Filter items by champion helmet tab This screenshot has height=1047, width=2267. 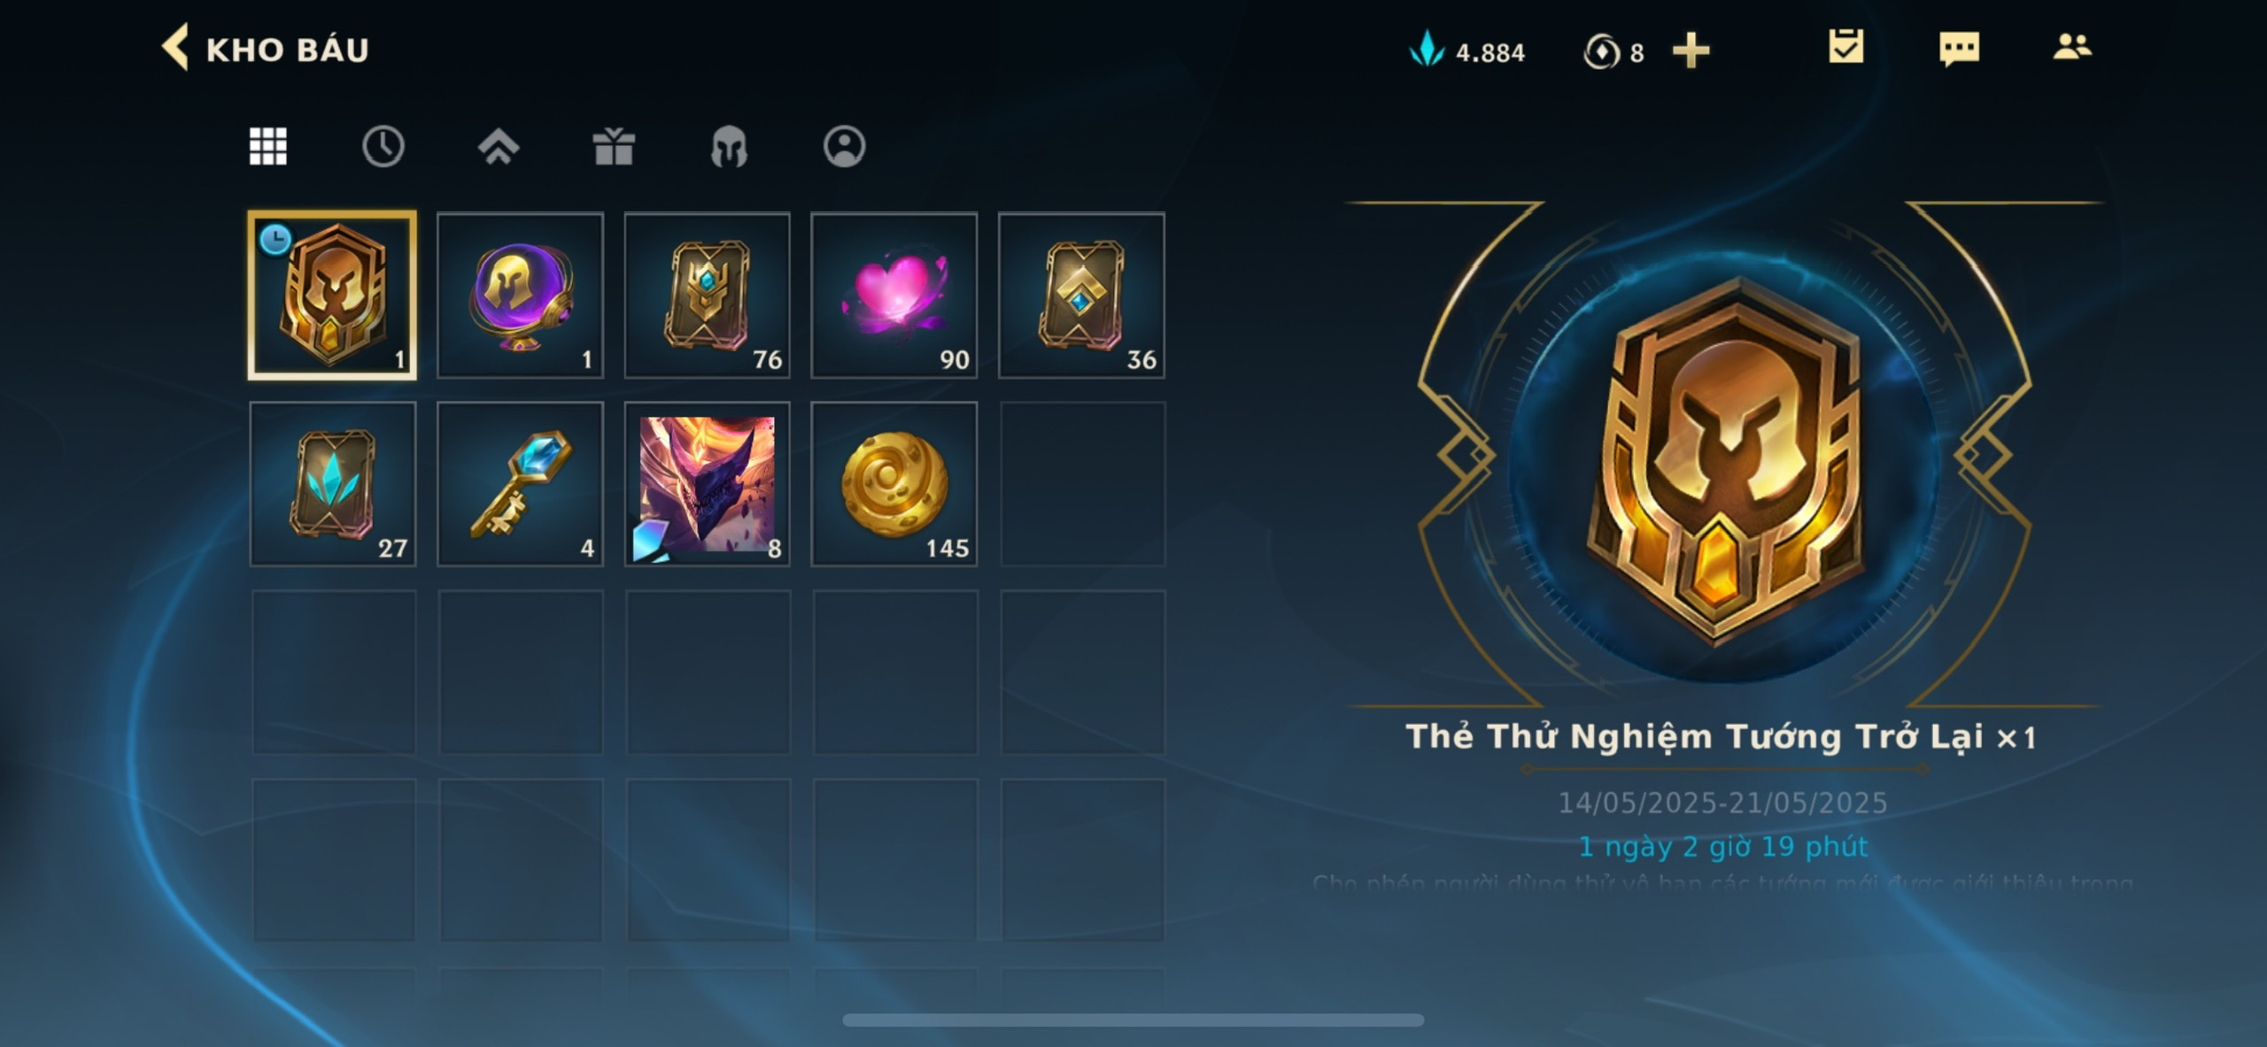729,146
